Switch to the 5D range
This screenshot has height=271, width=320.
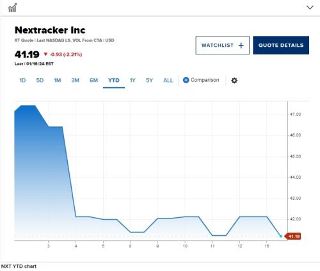[40, 80]
